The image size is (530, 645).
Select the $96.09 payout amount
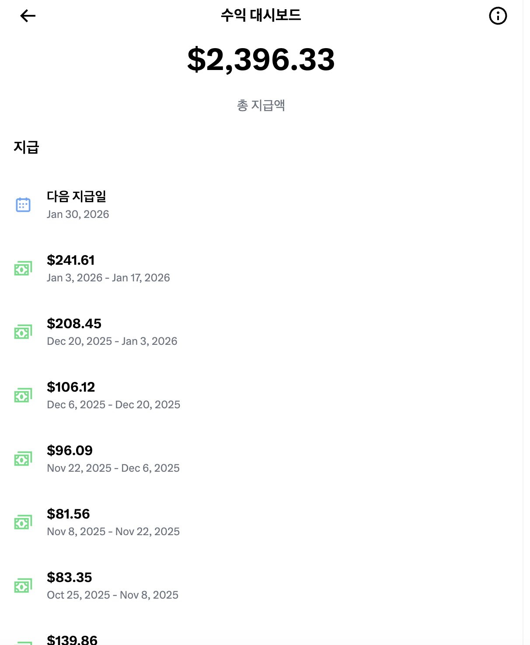tap(70, 451)
